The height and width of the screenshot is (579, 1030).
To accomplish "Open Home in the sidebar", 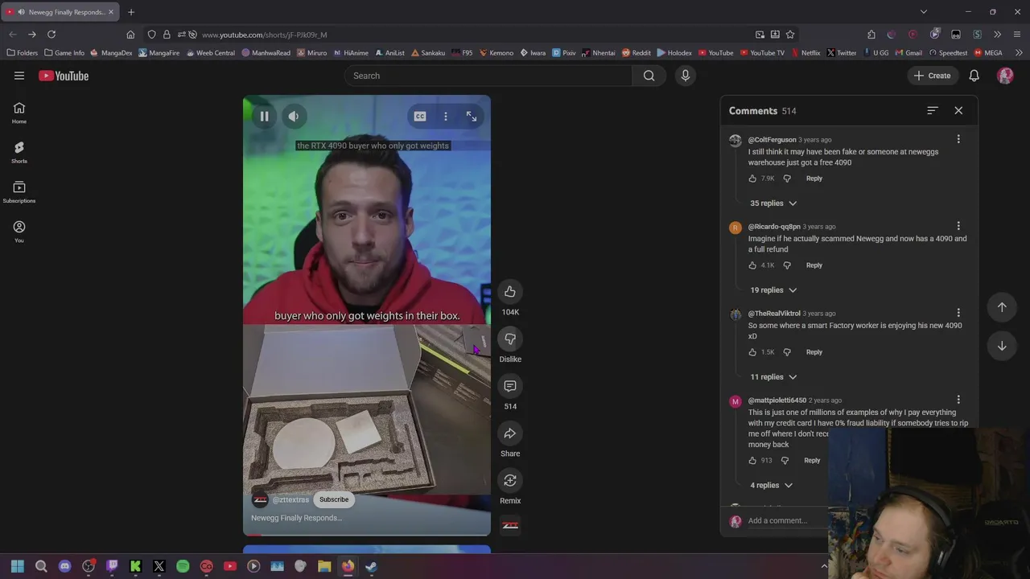I will click(19, 113).
